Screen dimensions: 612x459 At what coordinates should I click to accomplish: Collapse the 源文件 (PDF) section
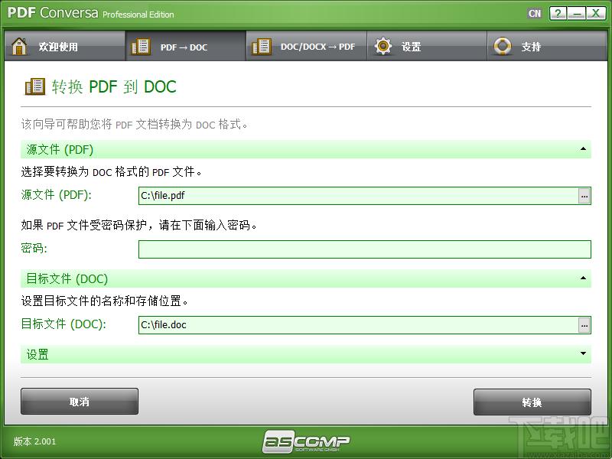(583, 148)
